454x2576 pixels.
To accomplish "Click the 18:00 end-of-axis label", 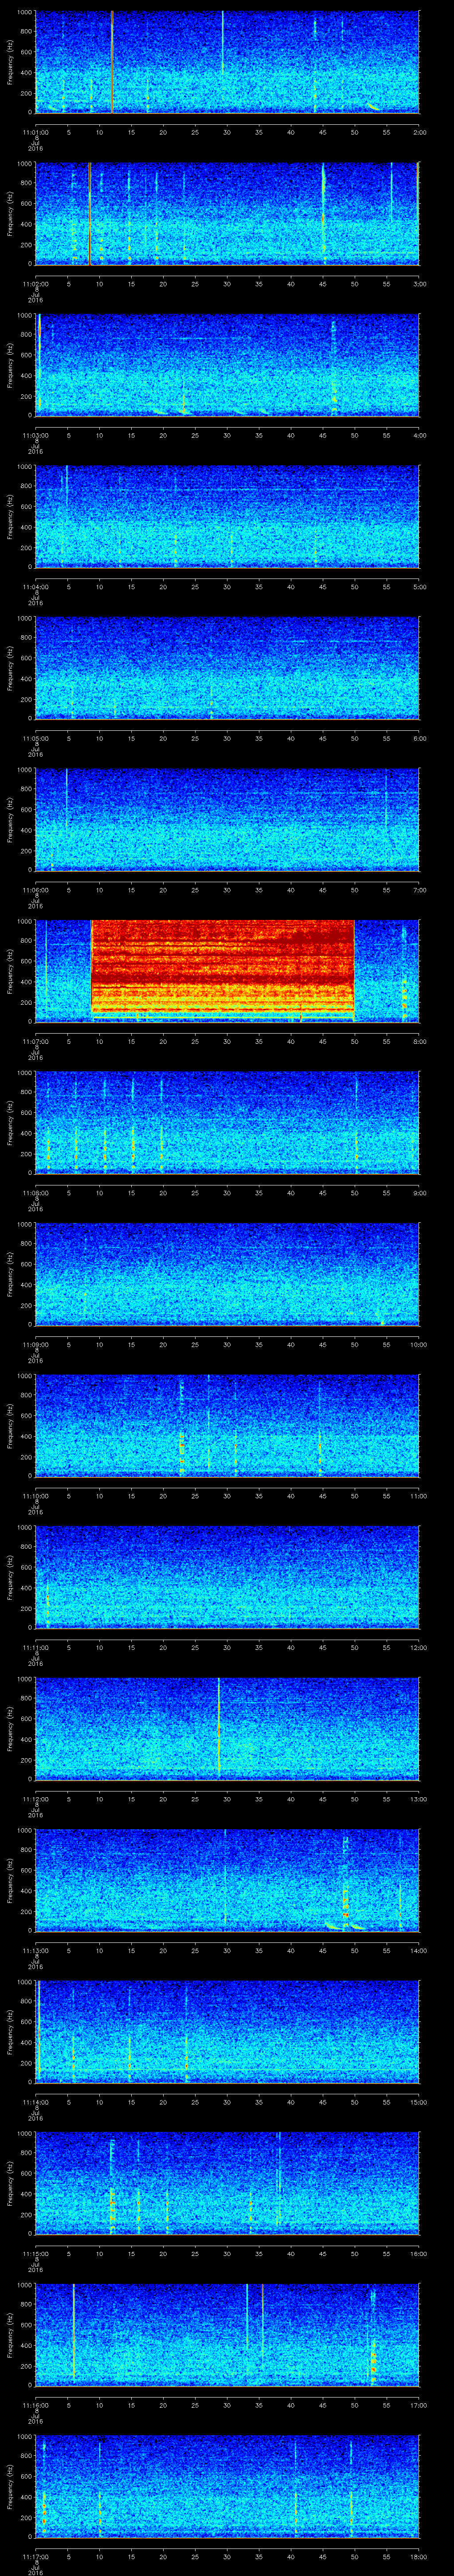I will 418,2556.
